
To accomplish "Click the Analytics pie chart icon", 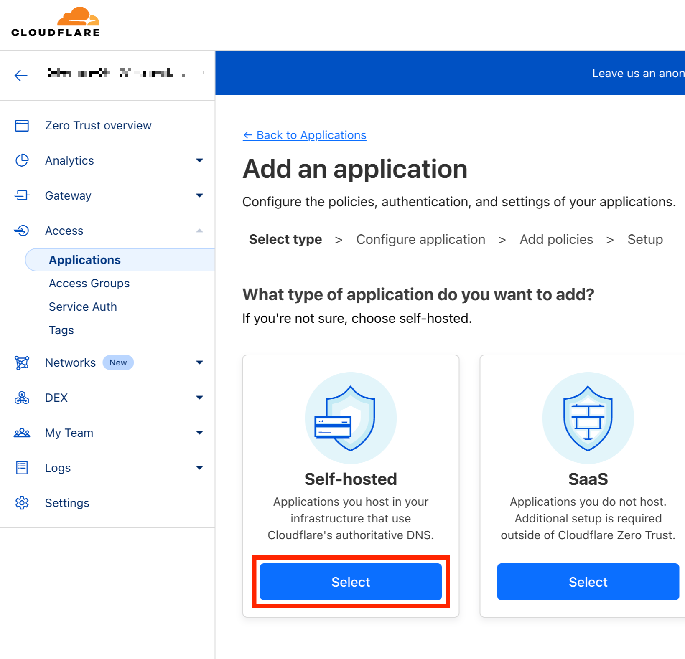I will coord(22,160).
